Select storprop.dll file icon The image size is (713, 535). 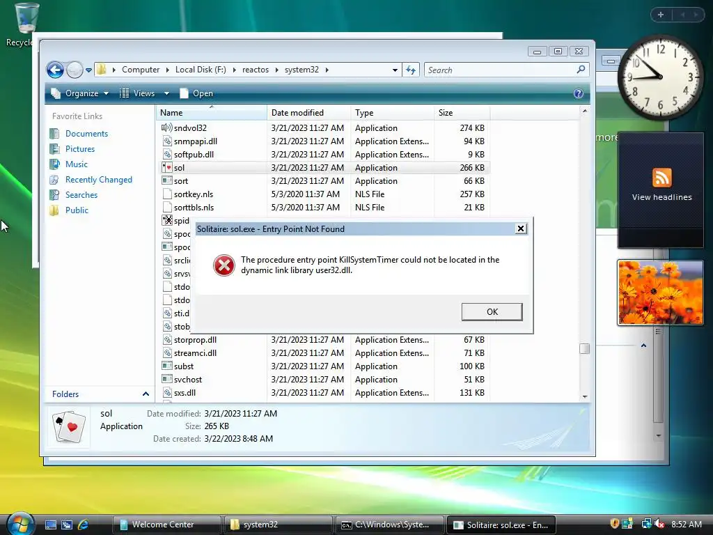(x=167, y=340)
